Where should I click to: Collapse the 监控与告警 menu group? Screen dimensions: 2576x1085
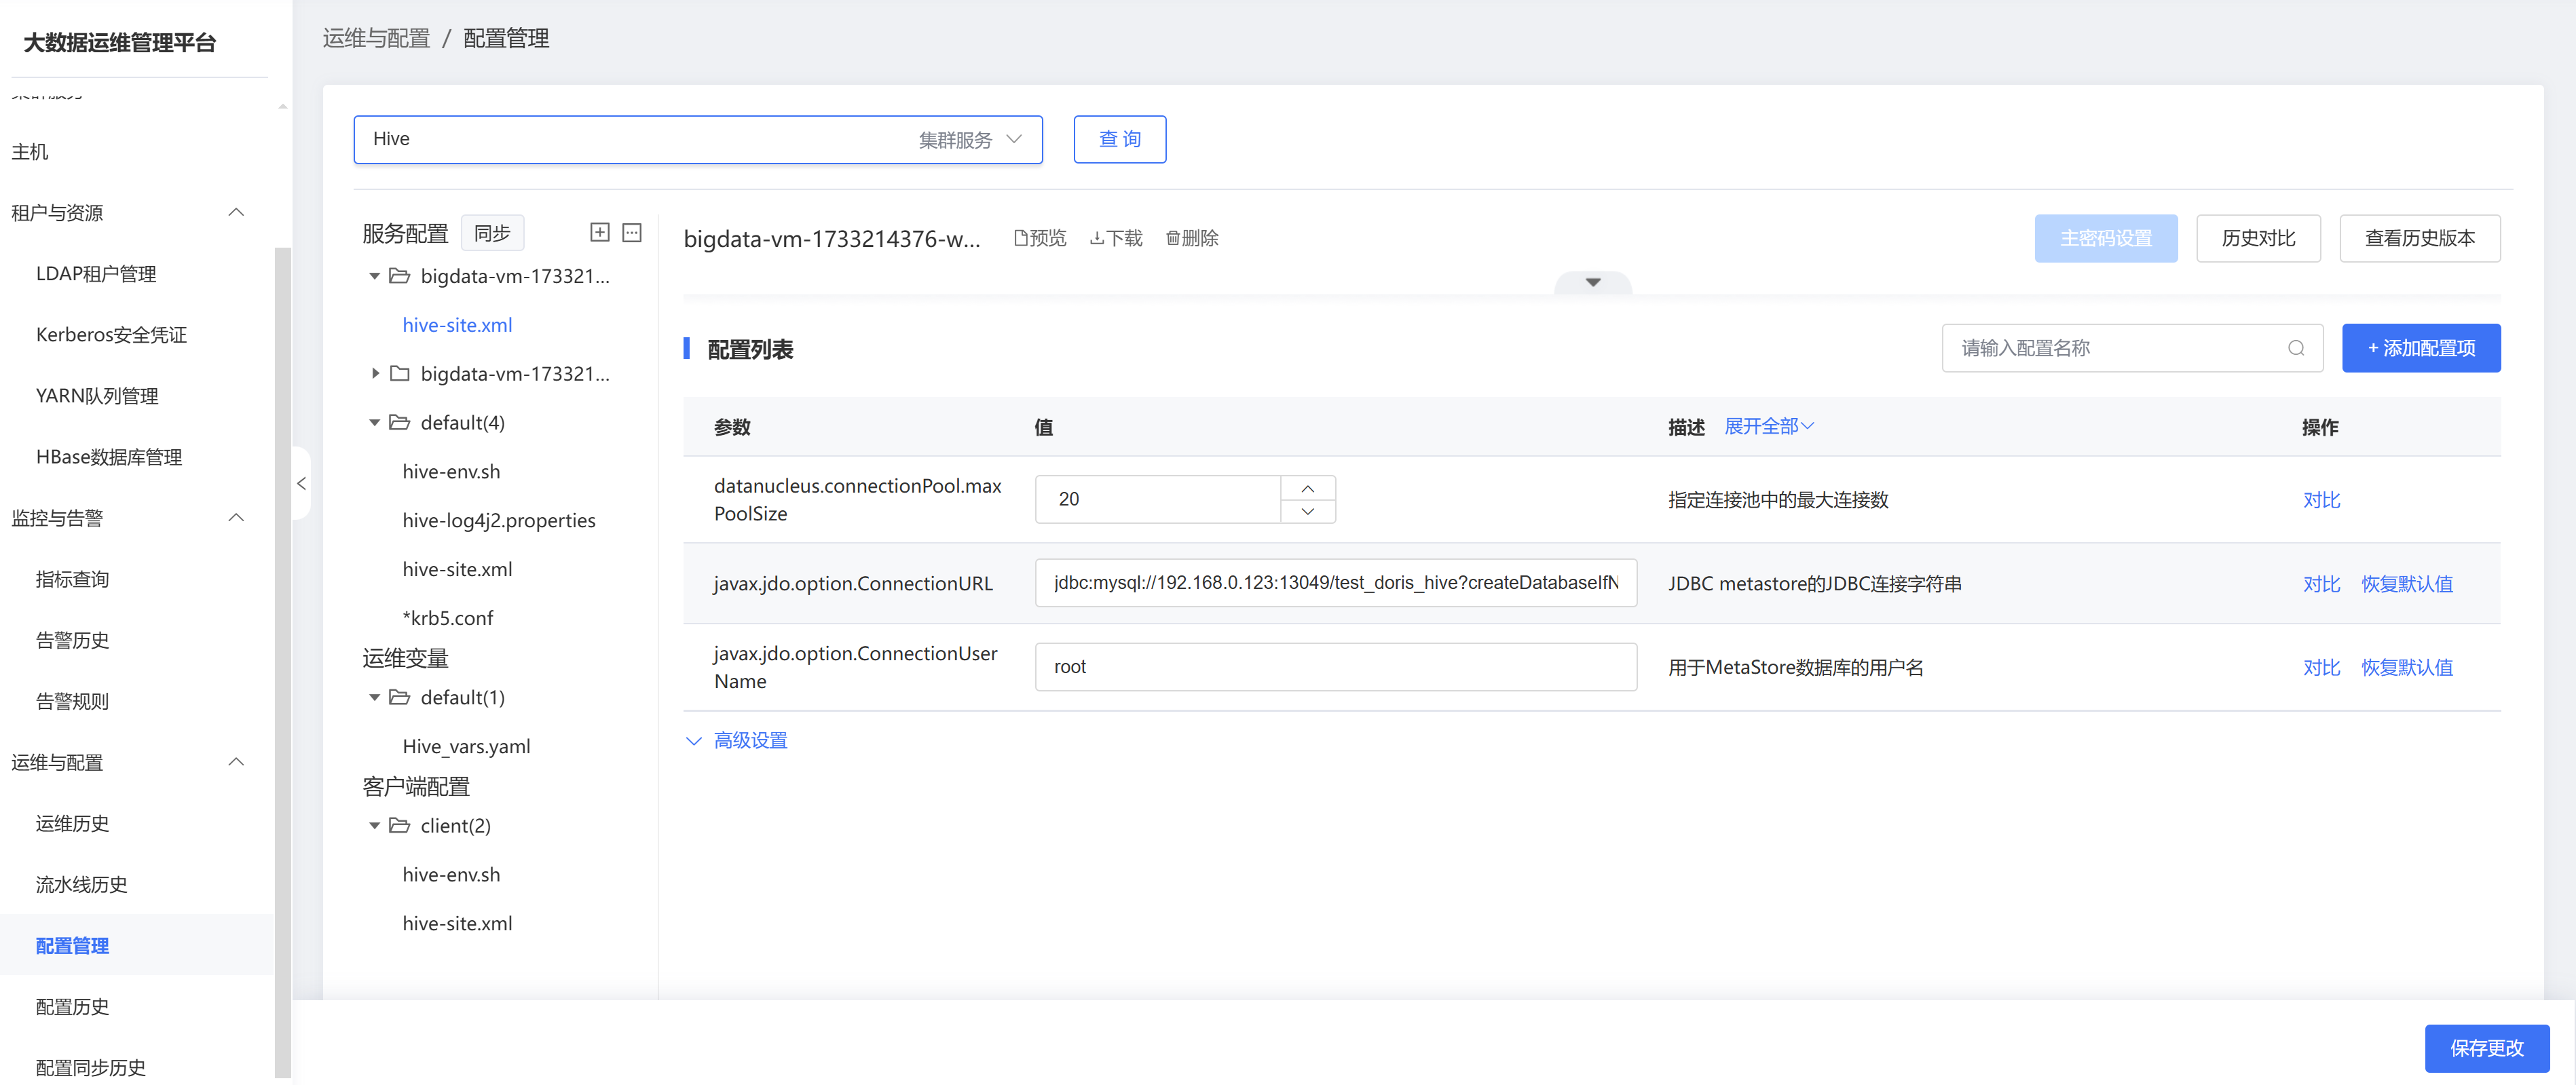236,518
